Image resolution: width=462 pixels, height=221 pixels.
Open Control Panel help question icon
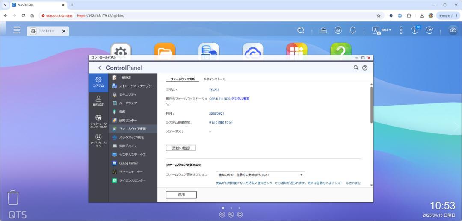pyautogui.click(x=365, y=68)
